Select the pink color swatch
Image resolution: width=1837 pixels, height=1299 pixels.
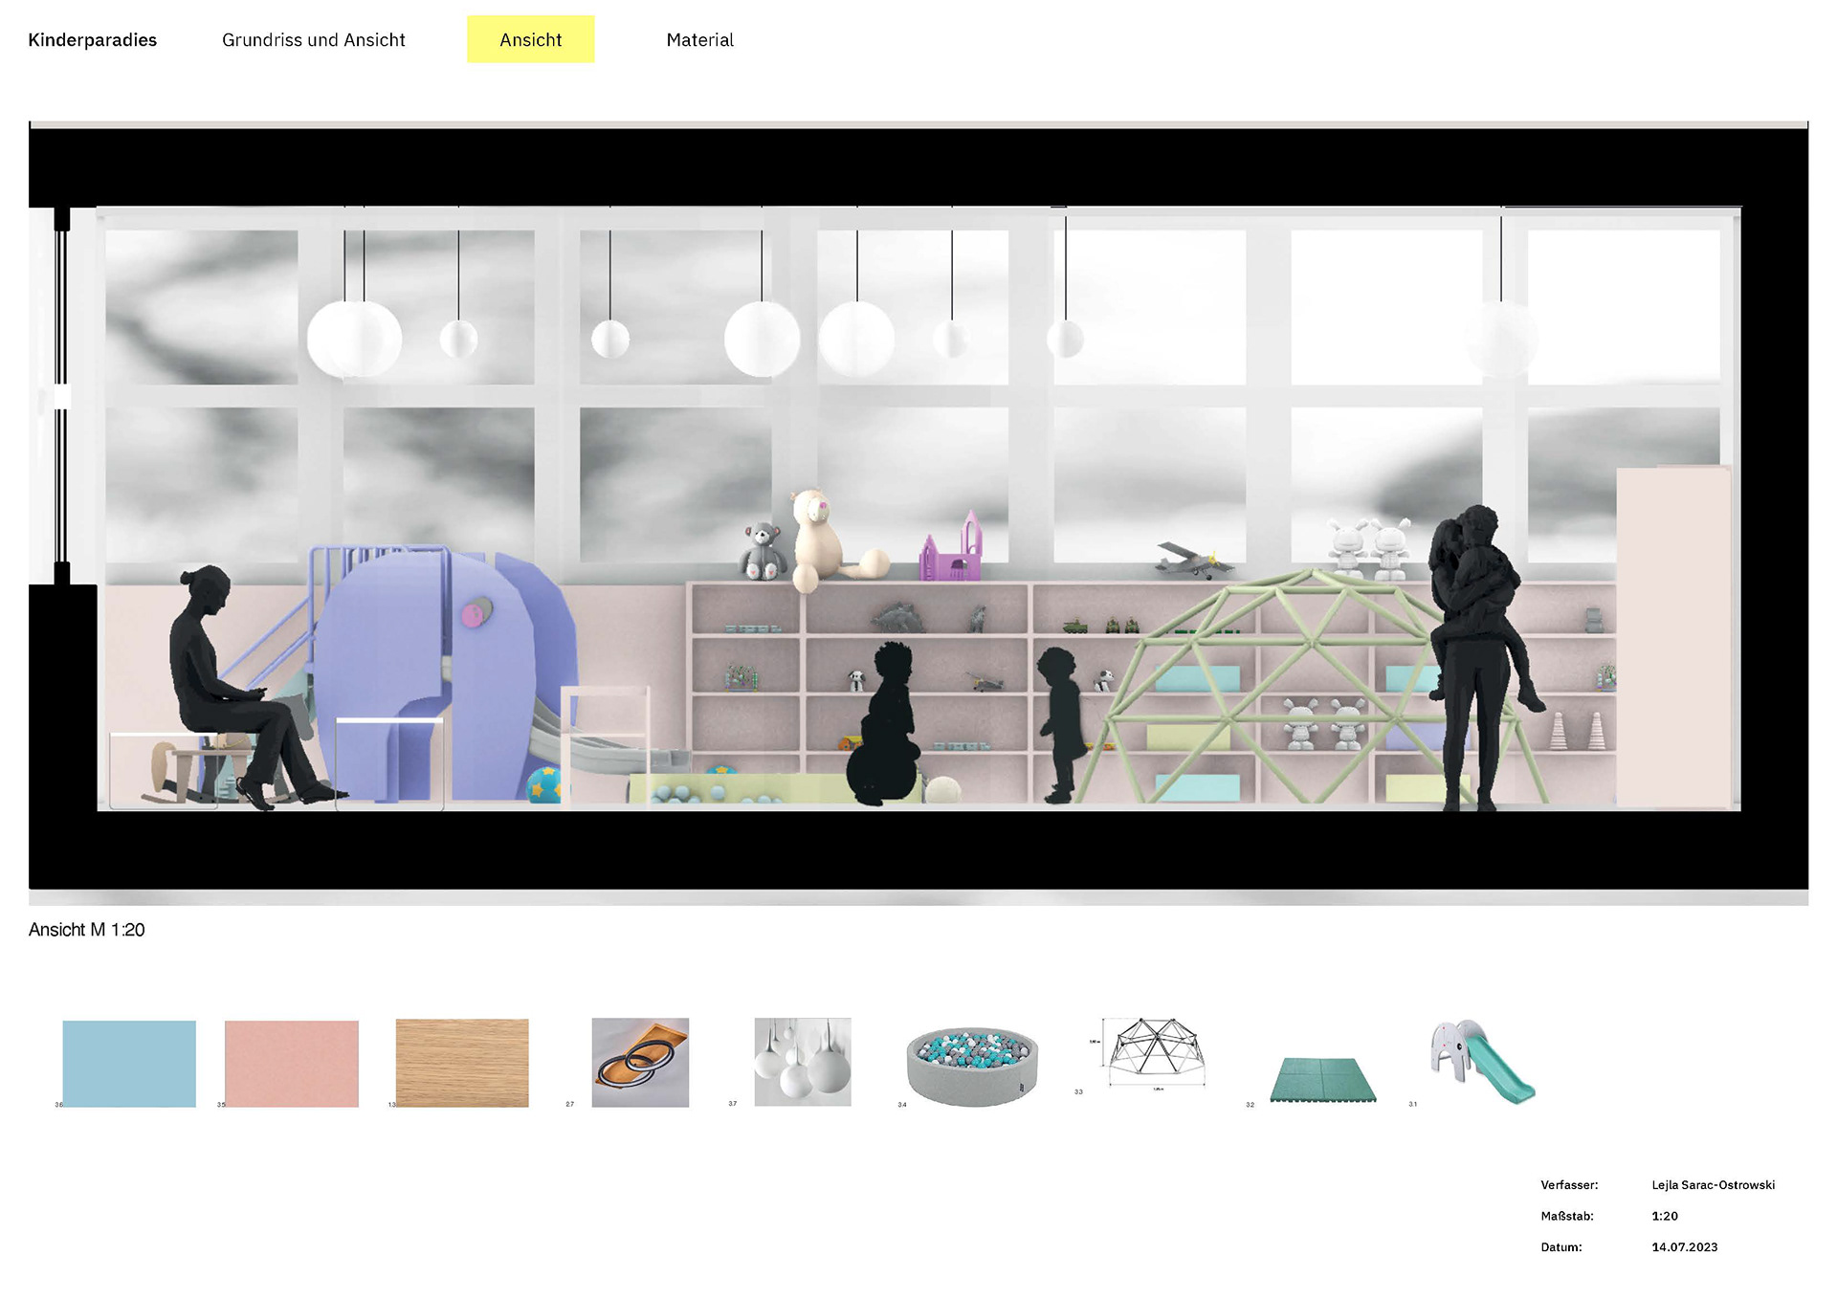click(291, 1064)
